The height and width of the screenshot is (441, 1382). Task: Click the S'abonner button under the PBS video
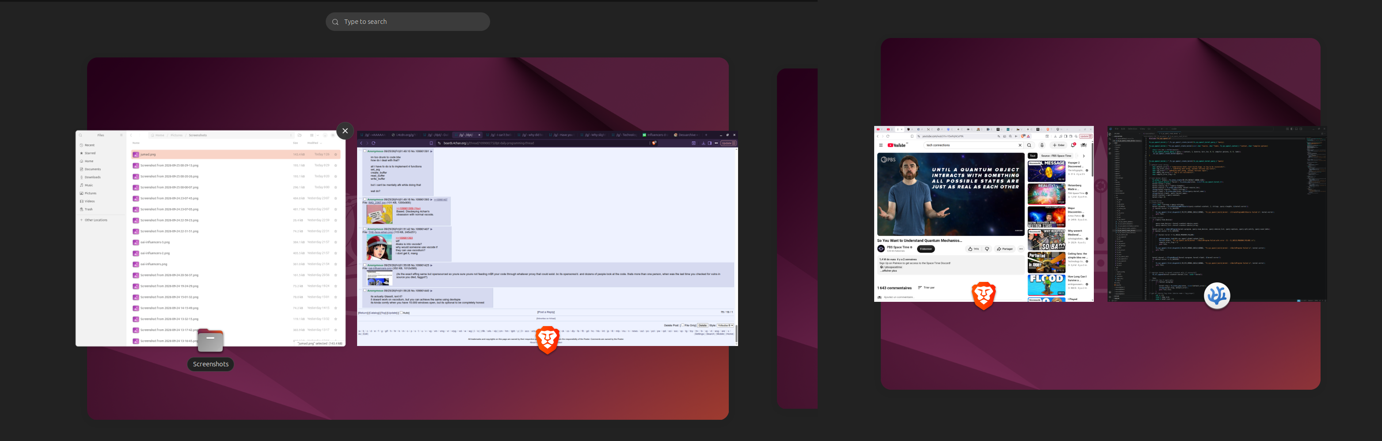pyautogui.click(x=925, y=249)
